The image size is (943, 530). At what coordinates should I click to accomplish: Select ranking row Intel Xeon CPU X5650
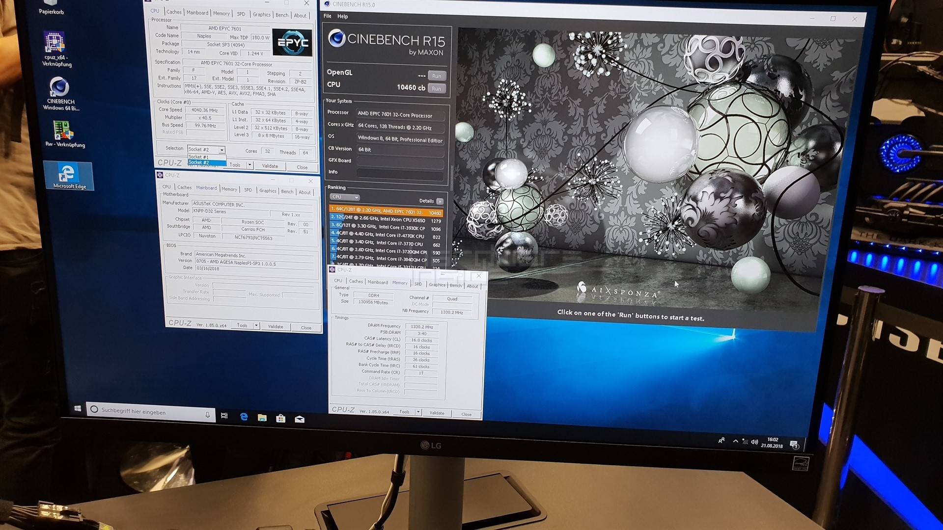coord(386,219)
